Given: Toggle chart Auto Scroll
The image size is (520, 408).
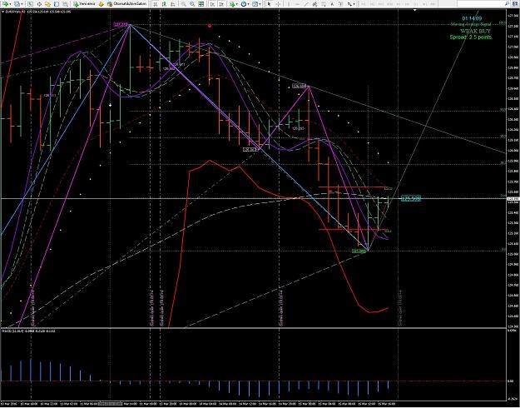Looking at the screenshot, I should (x=212, y=4).
